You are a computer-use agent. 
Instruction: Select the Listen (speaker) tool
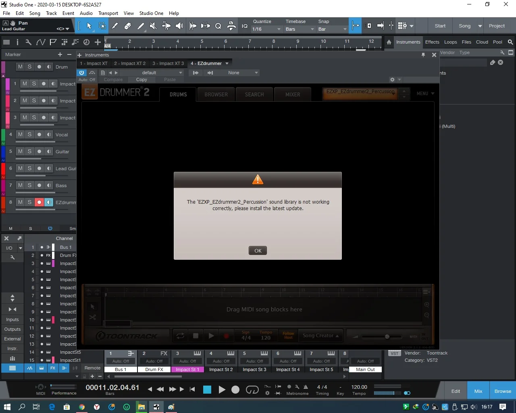coord(179,26)
